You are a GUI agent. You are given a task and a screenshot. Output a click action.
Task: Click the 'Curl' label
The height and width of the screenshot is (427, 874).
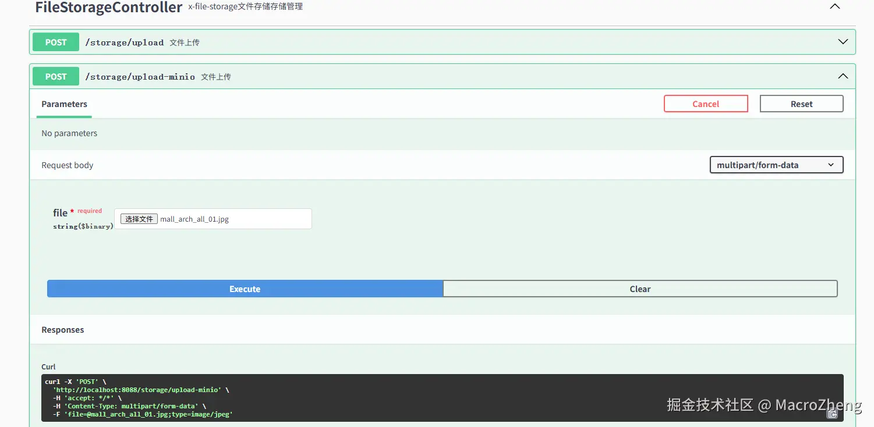(48, 366)
